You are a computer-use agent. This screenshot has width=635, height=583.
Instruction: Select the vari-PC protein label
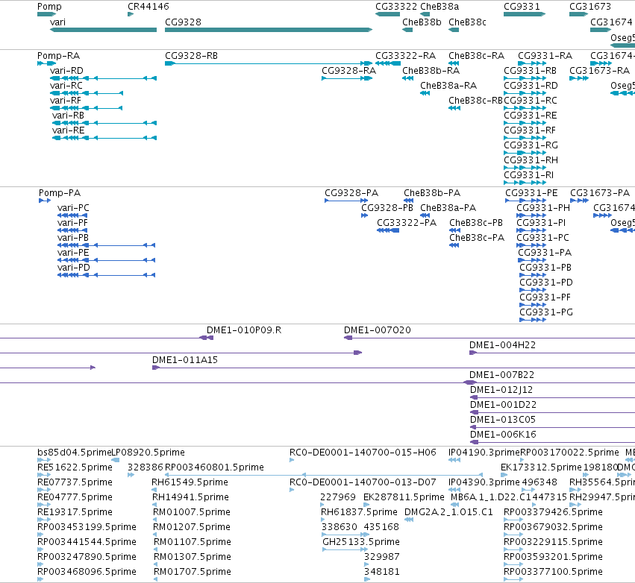(73, 208)
